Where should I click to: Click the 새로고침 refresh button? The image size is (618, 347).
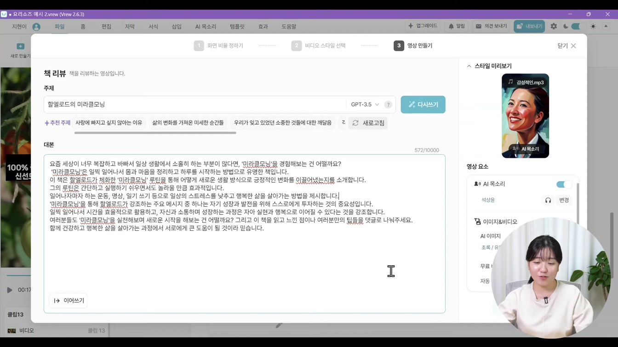click(x=368, y=123)
